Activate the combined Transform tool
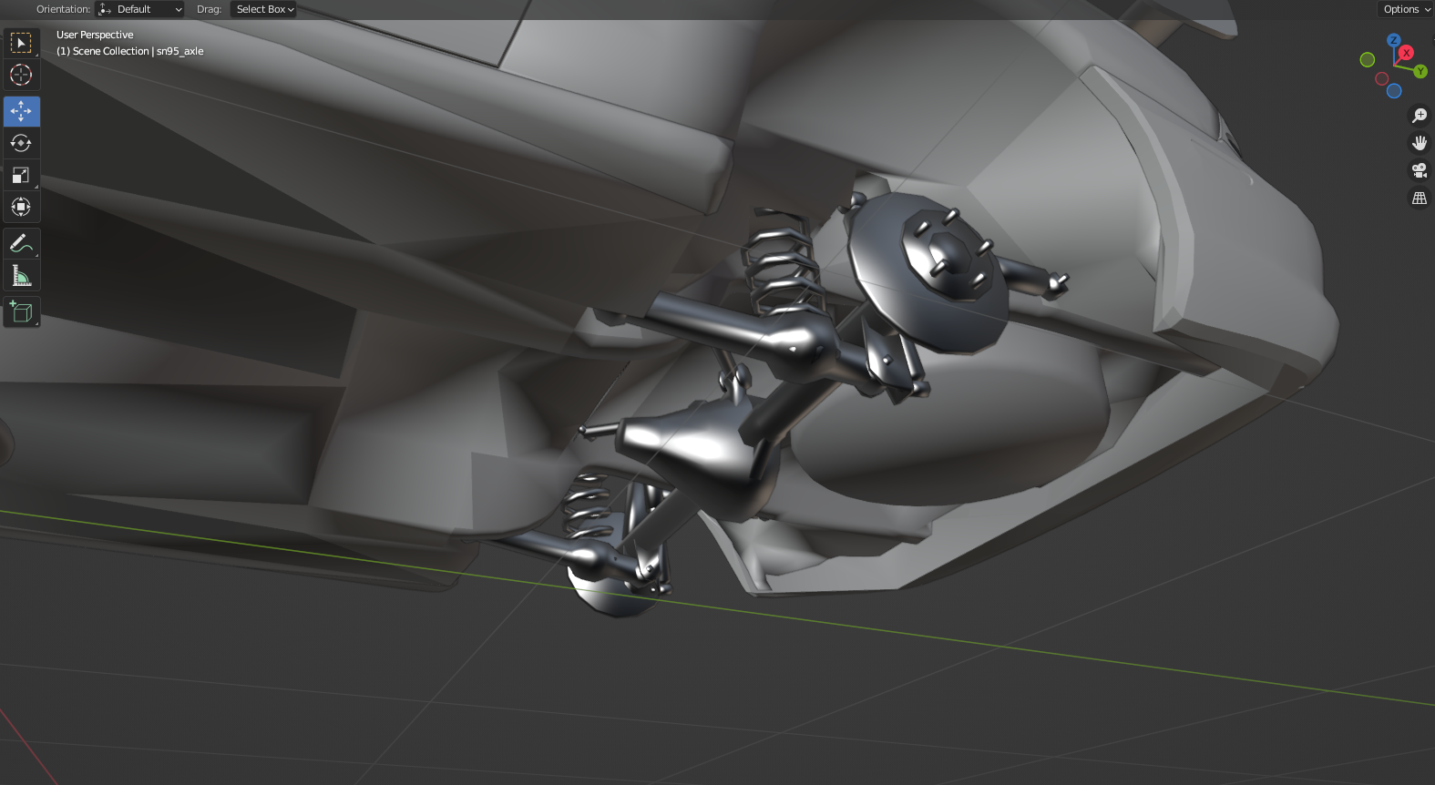This screenshot has width=1435, height=785. pyautogui.click(x=21, y=207)
